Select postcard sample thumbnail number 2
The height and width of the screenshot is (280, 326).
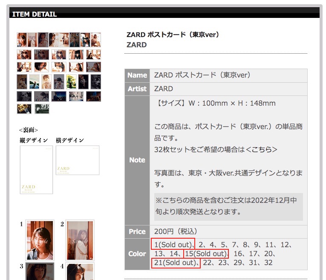pos(80,240)
